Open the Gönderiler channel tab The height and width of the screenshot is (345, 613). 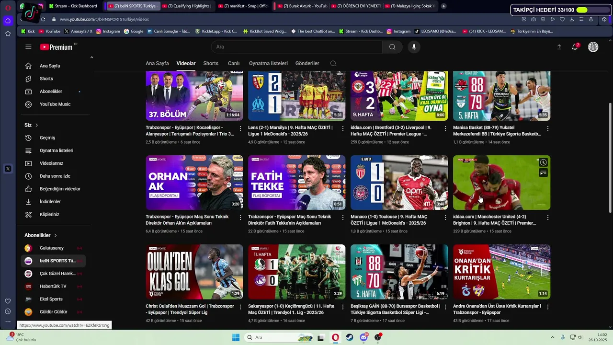coord(307,63)
